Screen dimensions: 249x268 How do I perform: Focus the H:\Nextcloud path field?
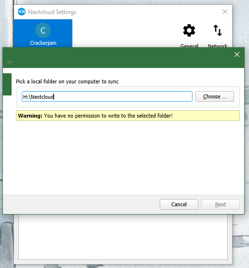click(107, 96)
